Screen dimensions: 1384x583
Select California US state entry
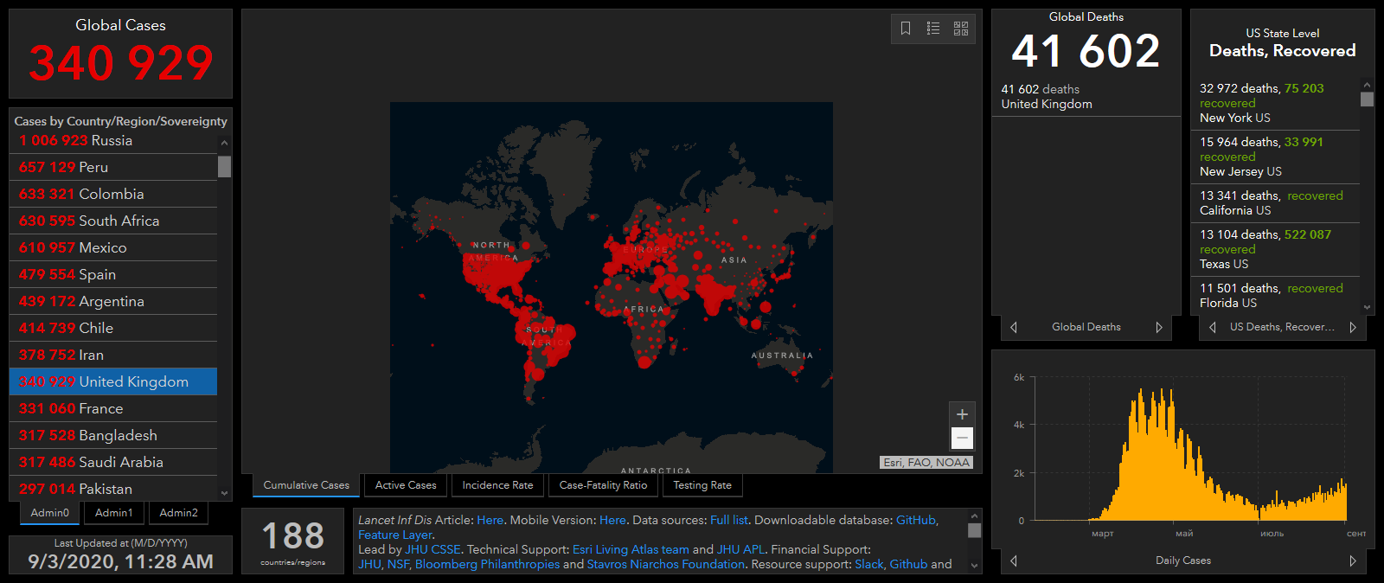1276,203
